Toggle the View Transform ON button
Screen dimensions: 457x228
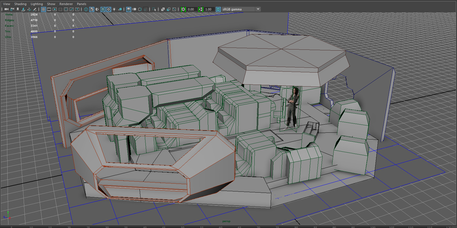click(218, 9)
